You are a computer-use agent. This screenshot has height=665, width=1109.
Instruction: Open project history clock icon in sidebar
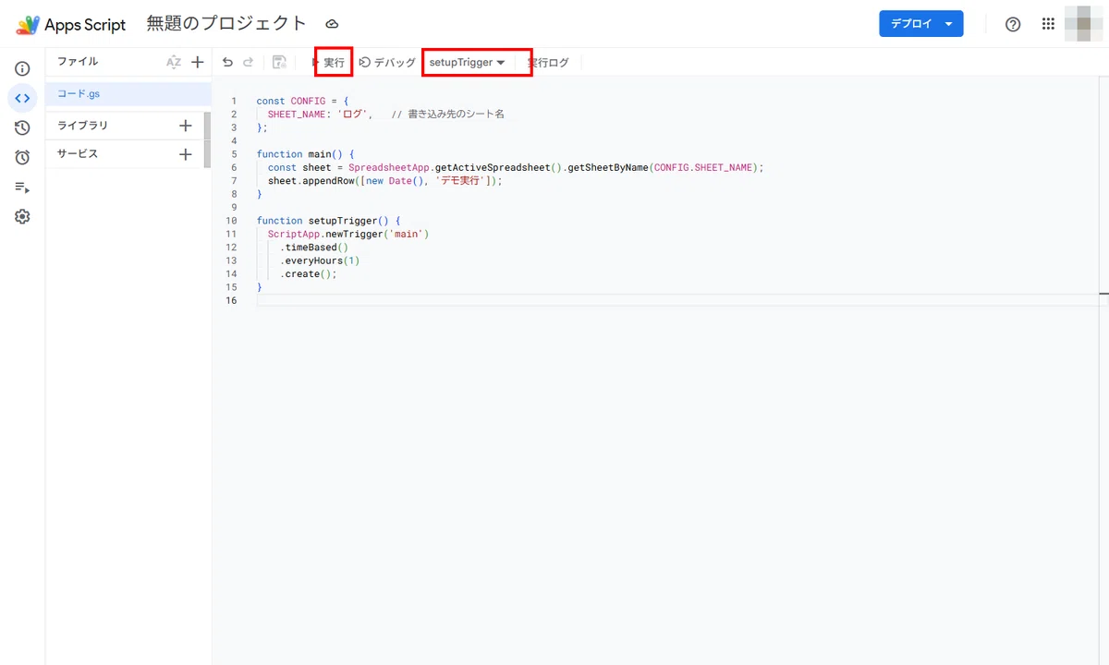tap(22, 127)
